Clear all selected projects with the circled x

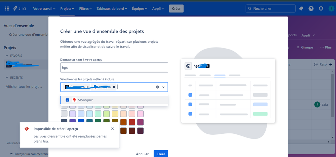[157, 87]
